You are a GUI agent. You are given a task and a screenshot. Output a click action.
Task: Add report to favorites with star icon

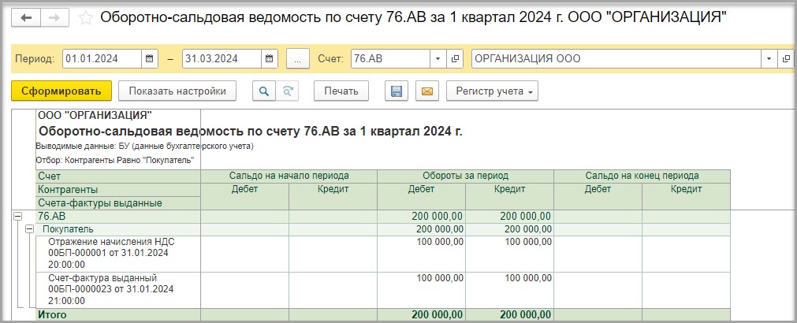click(x=86, y=18)
